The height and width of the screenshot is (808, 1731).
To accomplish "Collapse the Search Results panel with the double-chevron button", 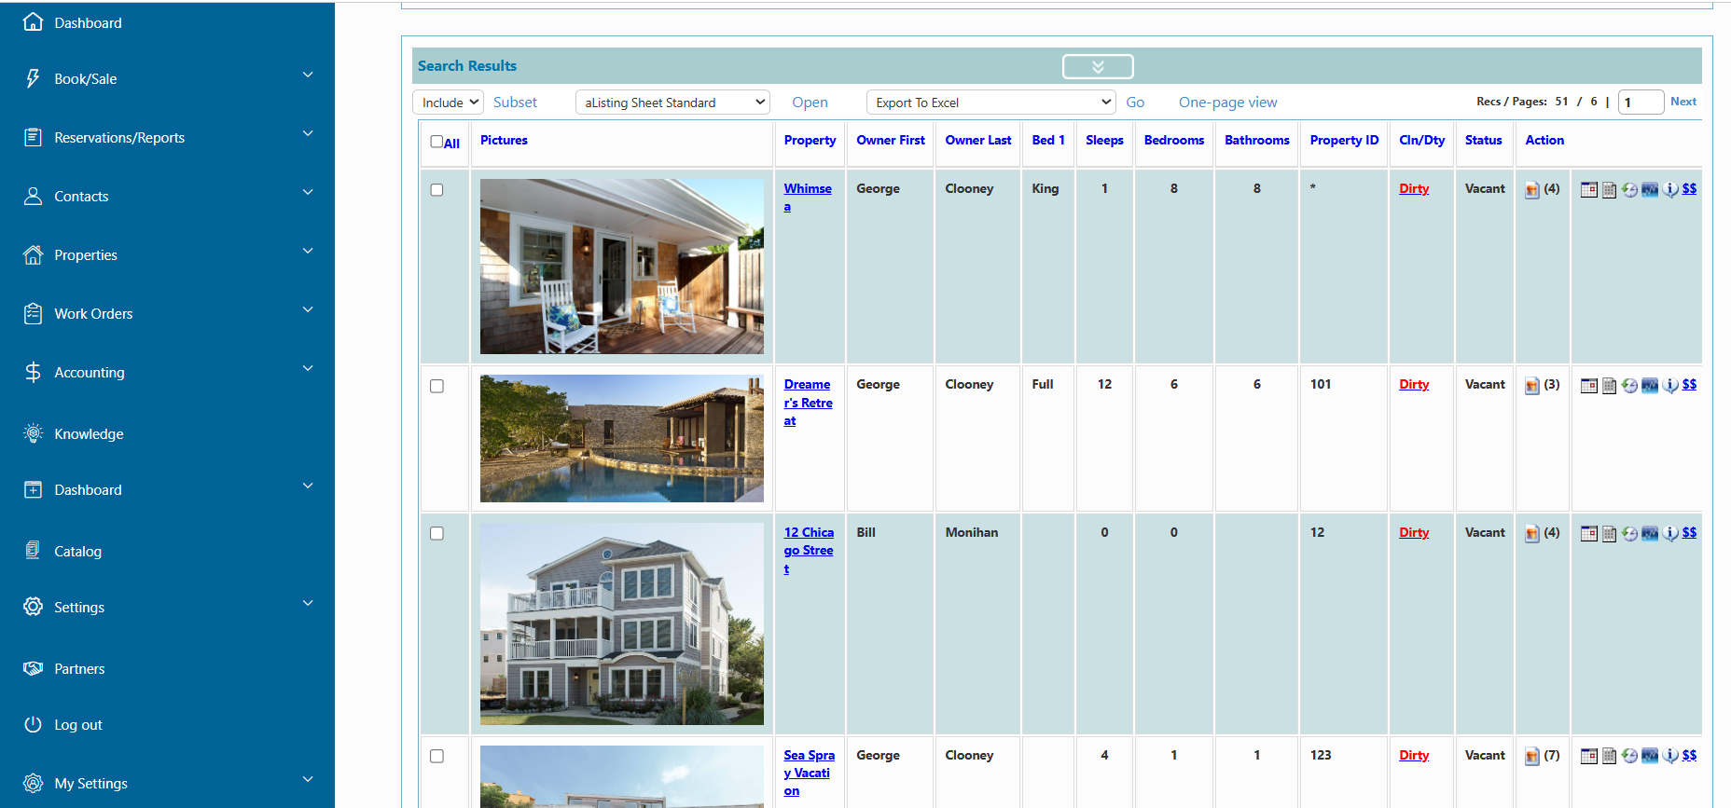I will (1098, 66).
